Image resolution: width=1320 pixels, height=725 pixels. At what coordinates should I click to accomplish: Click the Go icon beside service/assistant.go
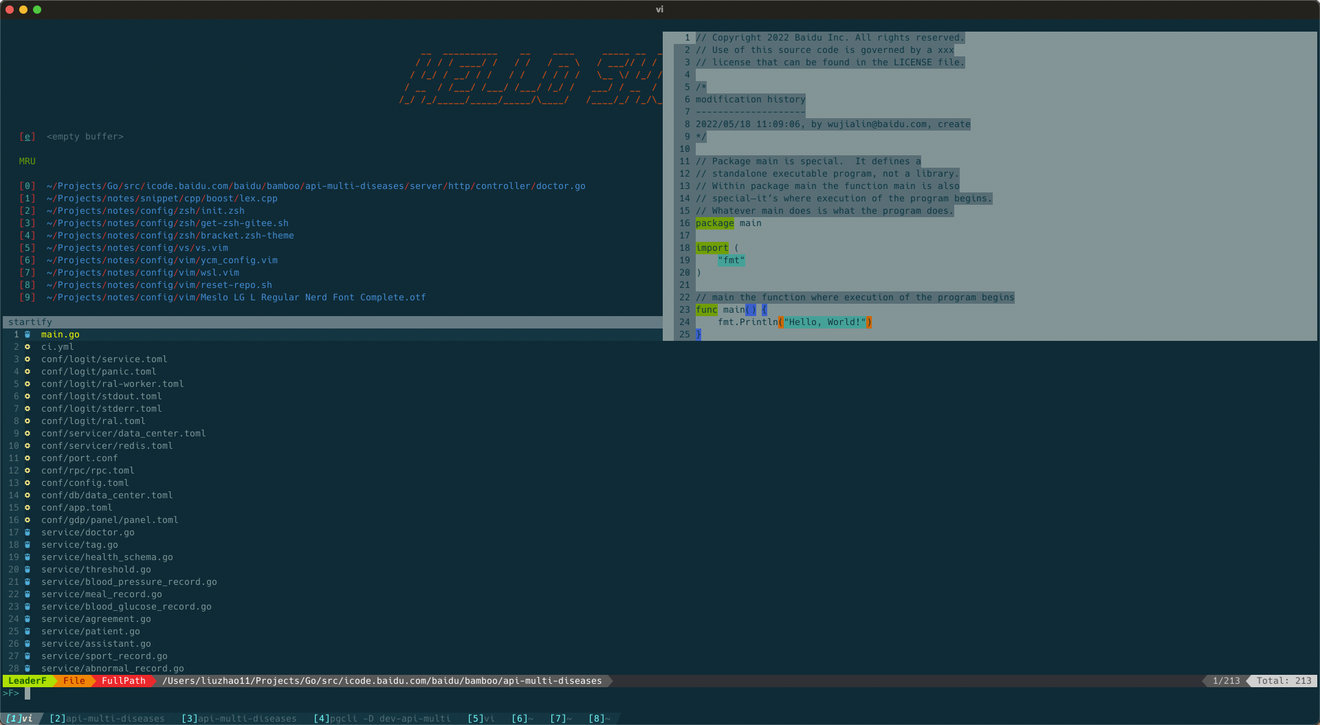pos(27,644)
